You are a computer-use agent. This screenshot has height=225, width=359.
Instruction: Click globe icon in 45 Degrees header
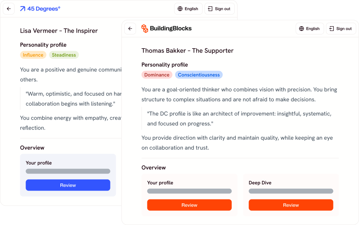180,9
